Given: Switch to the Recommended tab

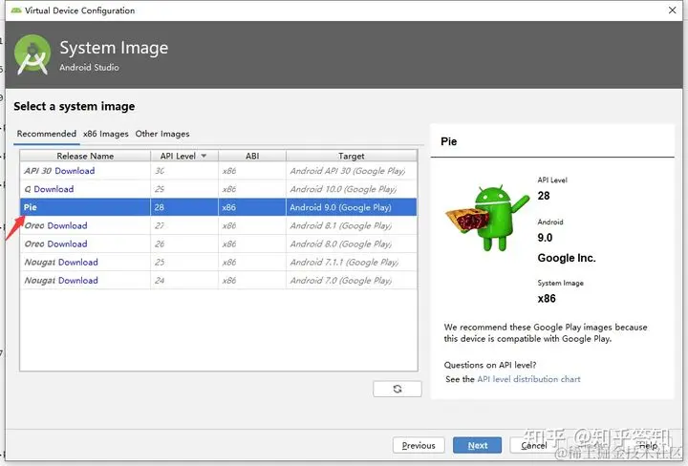Looking at the screenshot, I should [x=47, y=134].
